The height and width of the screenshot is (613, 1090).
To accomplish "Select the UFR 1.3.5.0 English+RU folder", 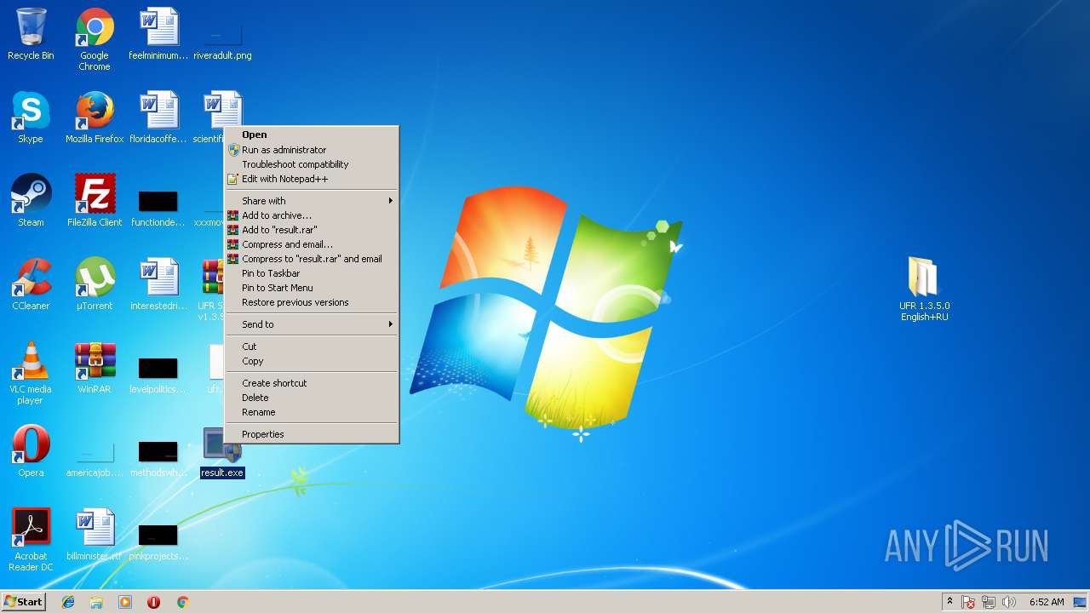I will (924, 289).
